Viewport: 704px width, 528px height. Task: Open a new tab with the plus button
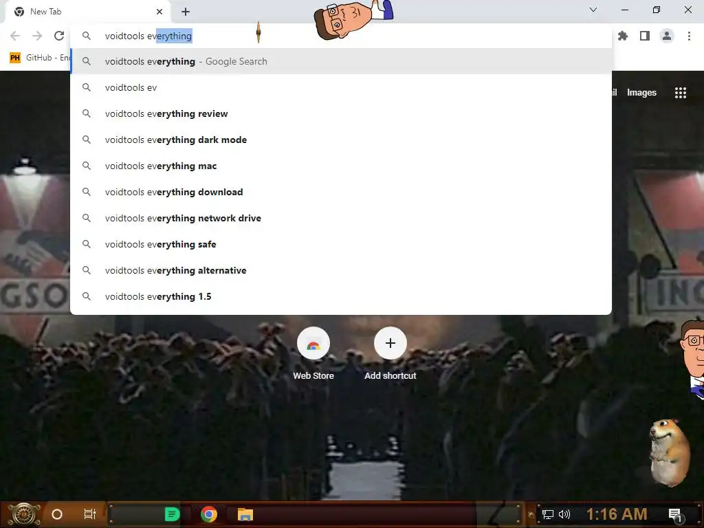[186, 12]
